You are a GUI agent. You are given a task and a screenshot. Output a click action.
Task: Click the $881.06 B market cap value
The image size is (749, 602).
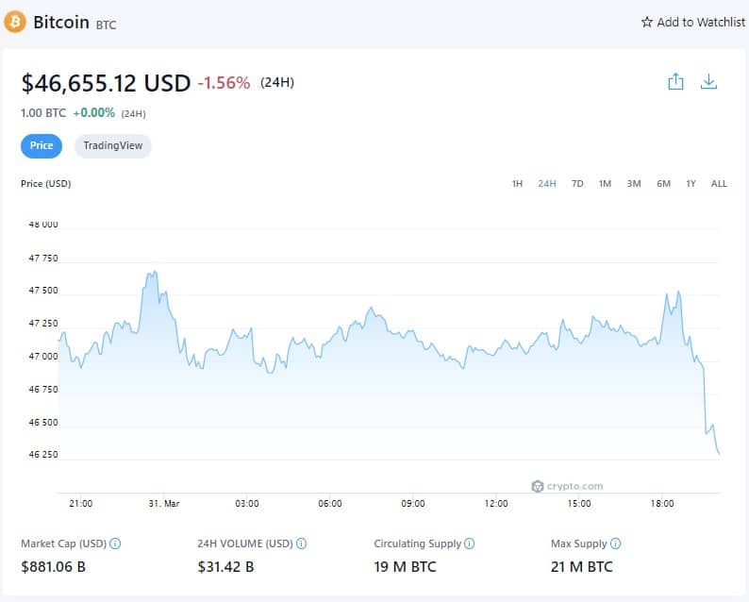tap(54, 567)
